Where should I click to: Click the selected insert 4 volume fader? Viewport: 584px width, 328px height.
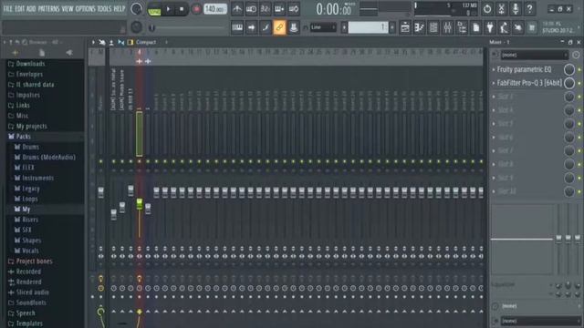pyautogui.click(x=140, y=204)
